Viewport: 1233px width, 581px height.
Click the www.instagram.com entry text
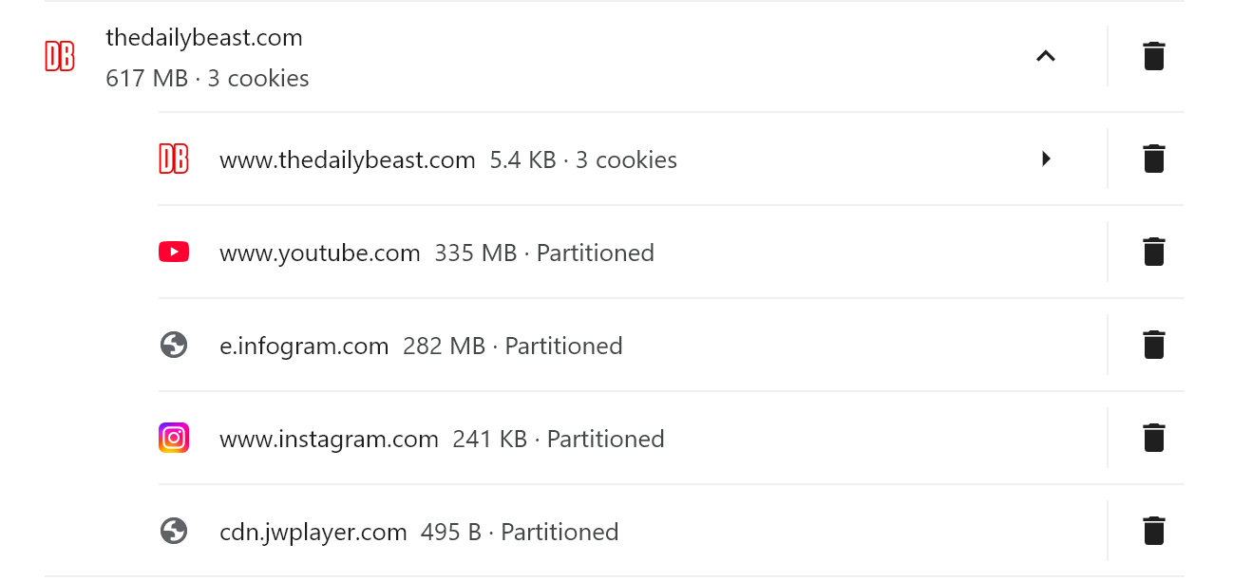[329, 439]
